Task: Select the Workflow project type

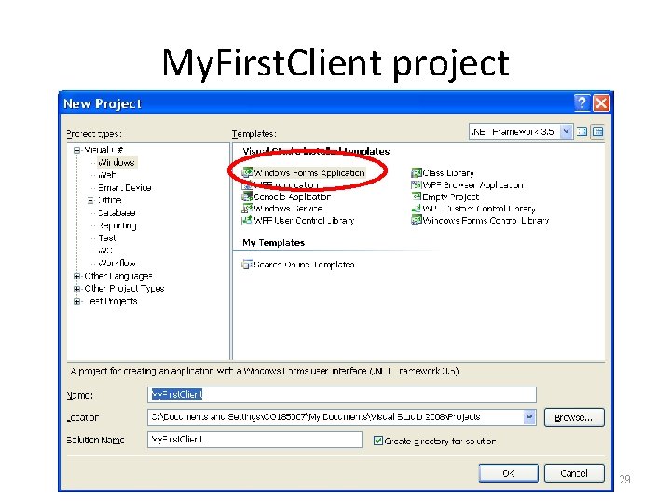Action: [x=116, y=263]
